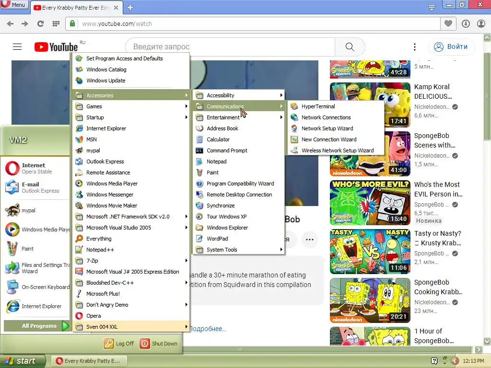Open Set Program Access and Defaults
Screen dimensions: 491x368
click(131, 58)
